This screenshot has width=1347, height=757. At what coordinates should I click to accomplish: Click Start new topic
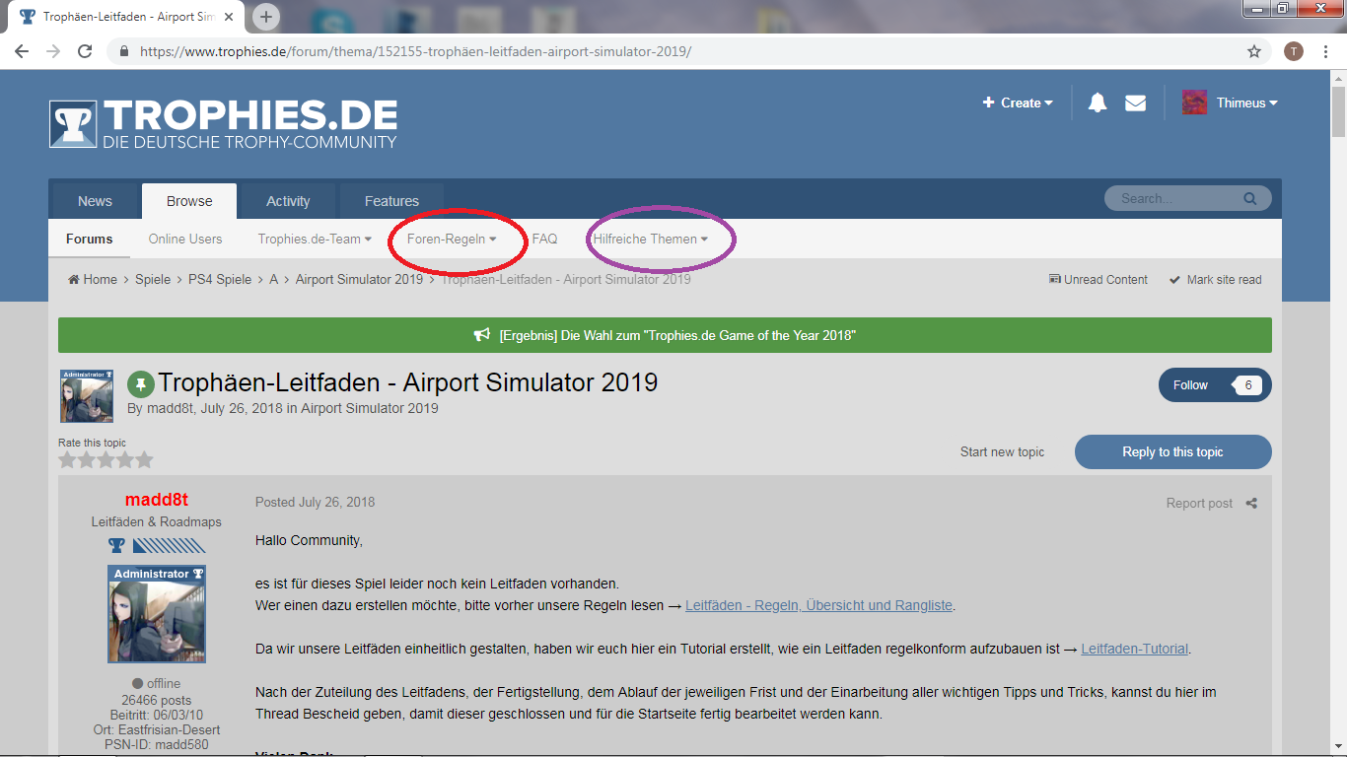point(1002,451)
